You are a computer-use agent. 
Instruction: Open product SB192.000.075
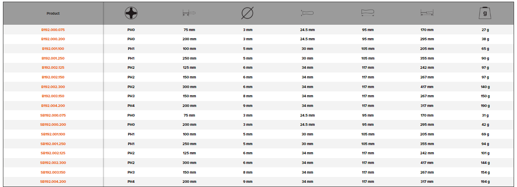(x=53, y=115)
